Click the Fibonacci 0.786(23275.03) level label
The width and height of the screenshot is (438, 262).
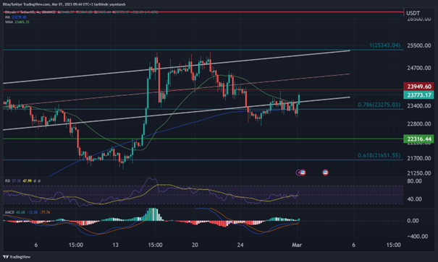click(379, 105)
